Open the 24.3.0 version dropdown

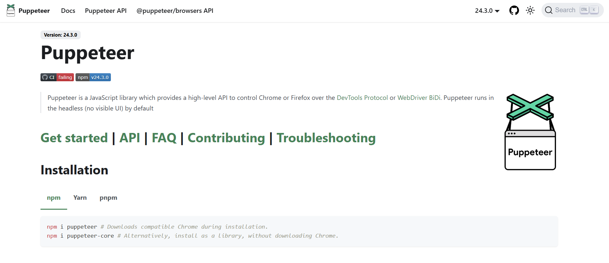pos(487,11)
